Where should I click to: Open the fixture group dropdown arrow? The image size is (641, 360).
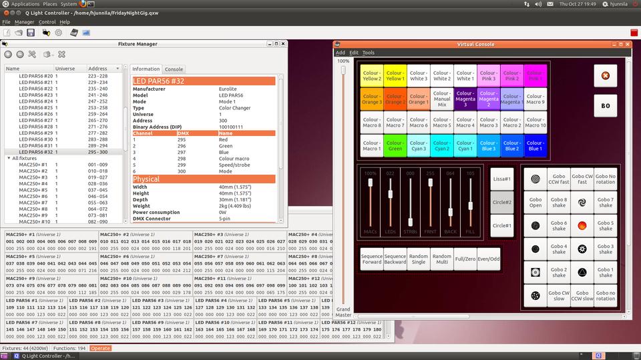pyautogui.click(x=53, y=54)
